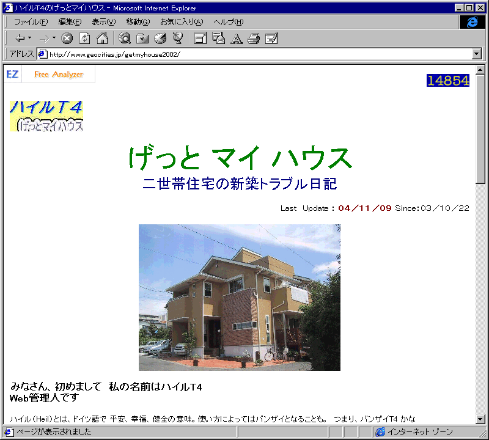Click the Edit page notepad icon

(271, 38)
